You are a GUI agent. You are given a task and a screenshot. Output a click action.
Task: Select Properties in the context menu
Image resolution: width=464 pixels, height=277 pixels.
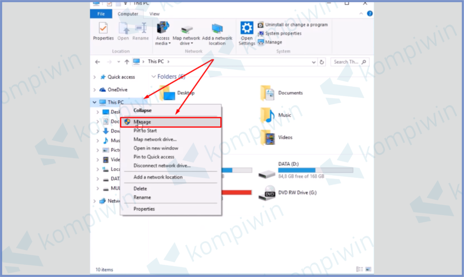[144, 209]
